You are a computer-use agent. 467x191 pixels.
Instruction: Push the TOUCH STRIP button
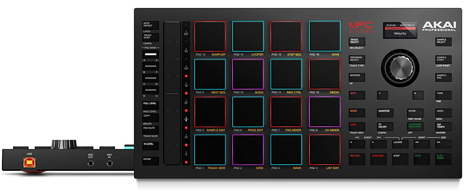pos(150,37)
